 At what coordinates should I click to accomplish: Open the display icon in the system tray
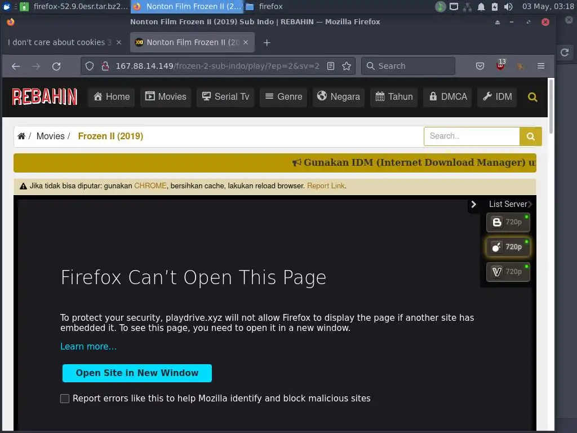(x=454, y=6)
